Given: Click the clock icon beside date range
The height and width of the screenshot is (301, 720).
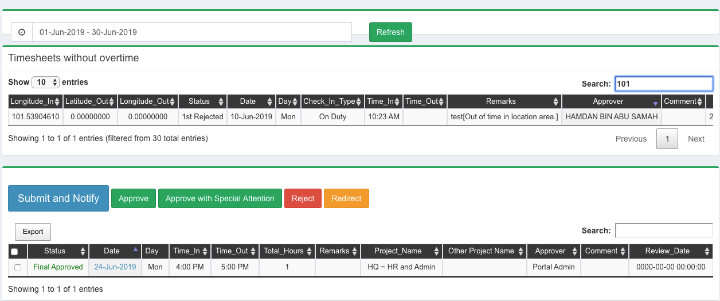Looking at the screenshot, I should coord(22,32).
